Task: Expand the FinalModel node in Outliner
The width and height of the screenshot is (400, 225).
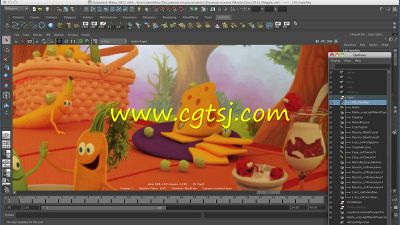Action: click(x=331, y=202)
